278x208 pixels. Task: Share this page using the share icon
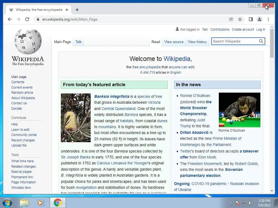[x=231, y=19]
